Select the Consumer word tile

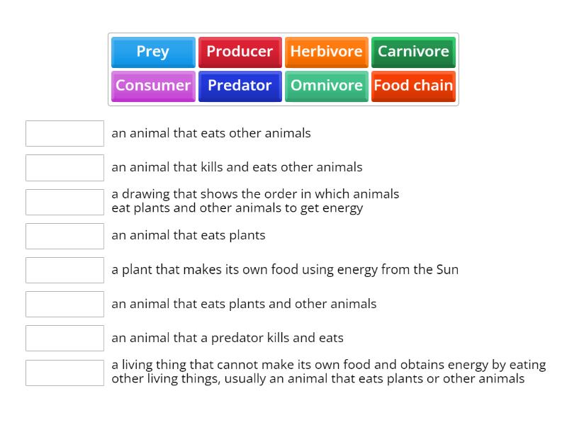pos(152,86)
